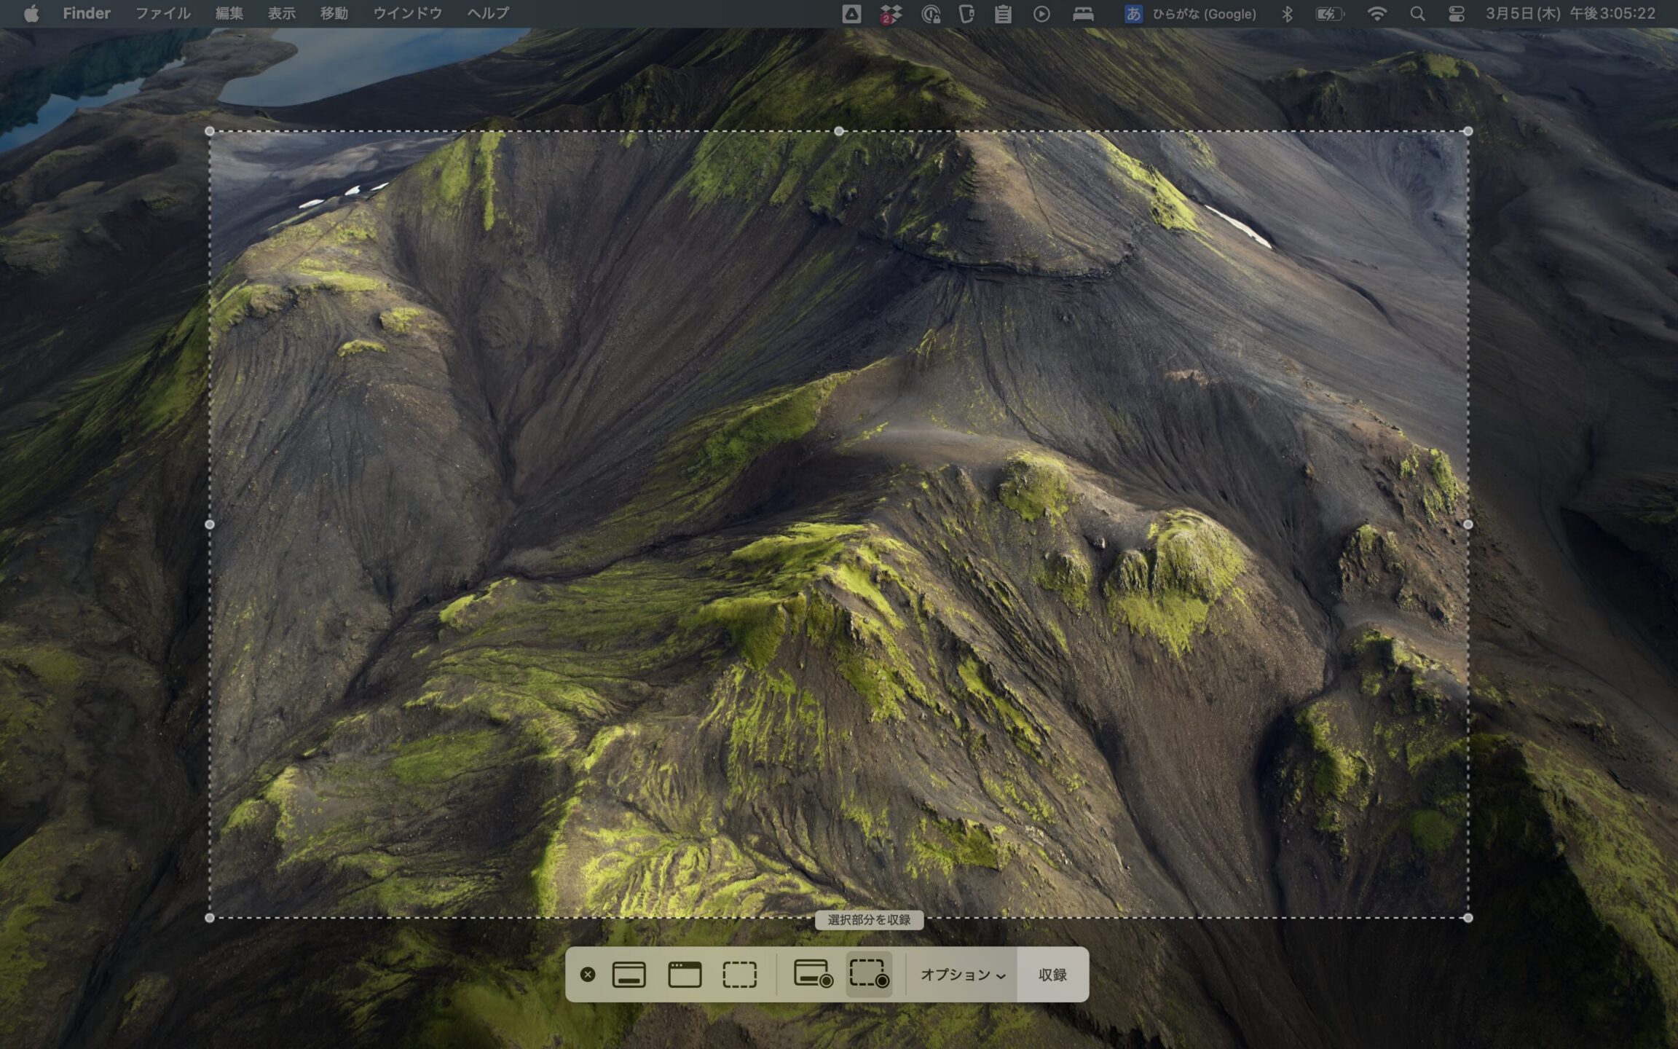Open the ウインドウ menu
Screen dimensions: 1678x1049
(x=407, y=14)
